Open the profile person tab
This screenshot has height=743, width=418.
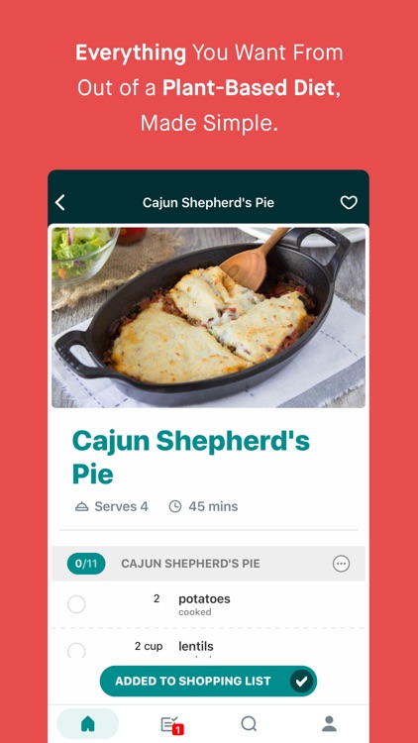329,723
